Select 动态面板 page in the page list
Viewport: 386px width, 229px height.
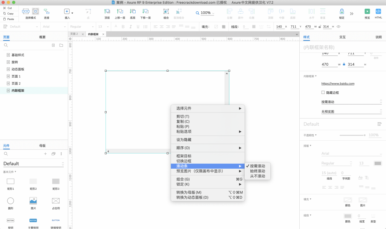pyautogui.click(x=18, y=69)
